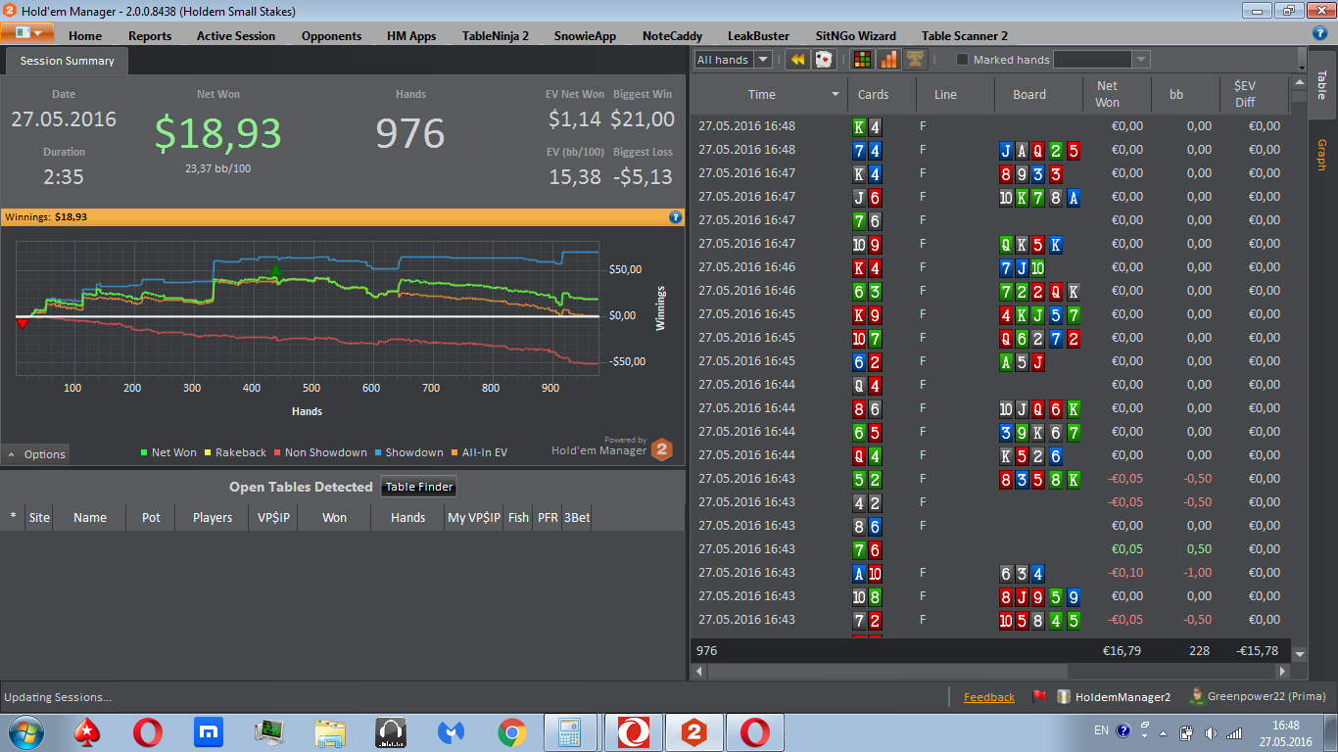Click the horizontal scrollbar right arrow

(1283, 672)
